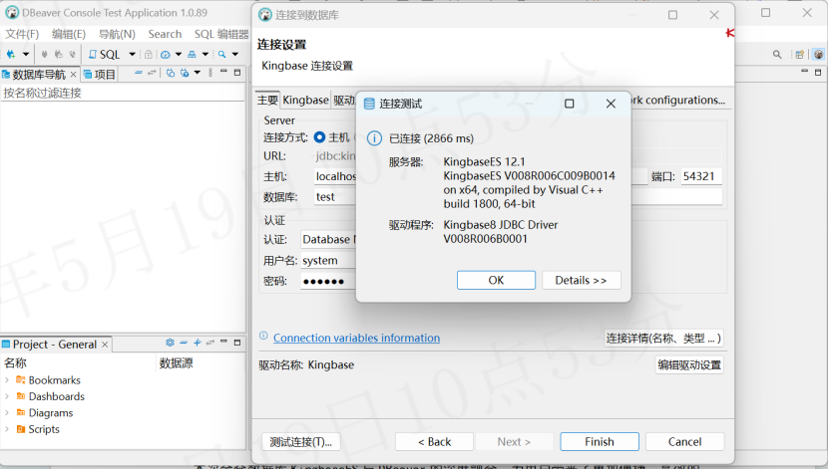Open dropdown arrow beside dashboard gauge icon
Image resolution: width=829 pixels, height=470 pixels.
pyautogui.click(x=179, y=55)
